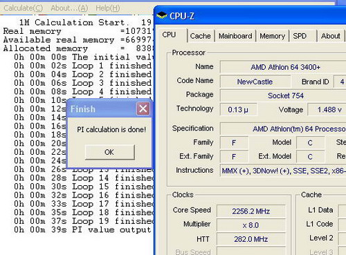This screenshot has width=346, height=255.
Task: Click the NewCastle code name value
Action: pos(255,82)
